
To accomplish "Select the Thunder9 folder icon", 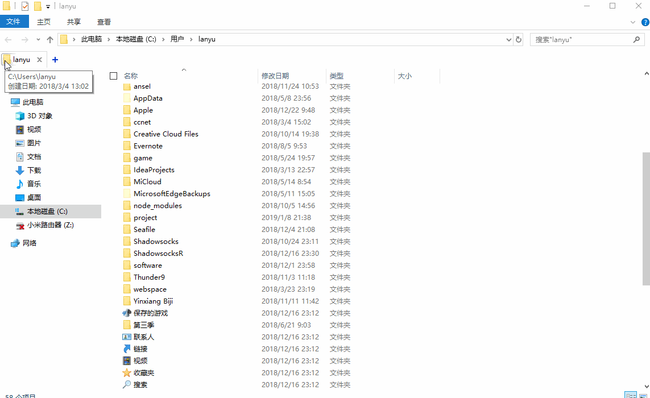I will tap(127, 277).
